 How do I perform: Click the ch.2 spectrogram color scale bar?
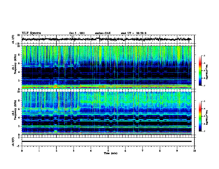click(200, 116)
